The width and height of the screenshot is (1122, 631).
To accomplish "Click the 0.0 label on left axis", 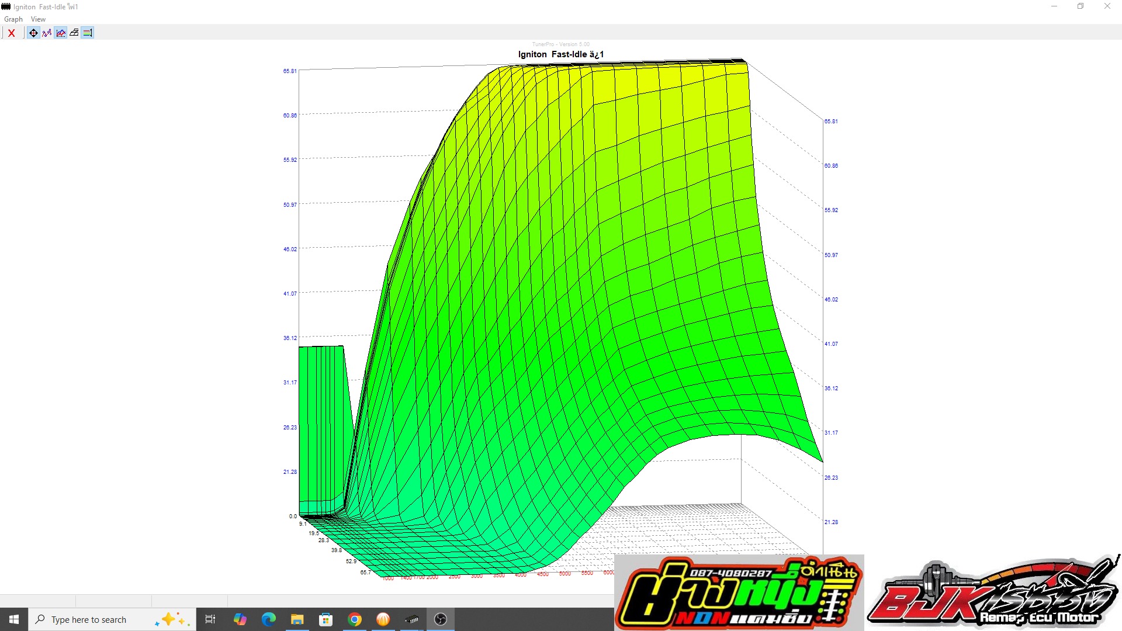I will click(293, 516).
